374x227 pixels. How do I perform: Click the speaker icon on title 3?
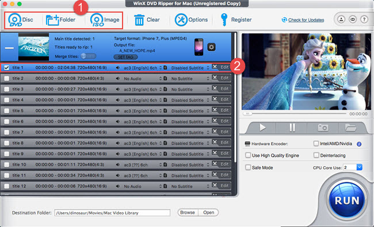[118, 89]
